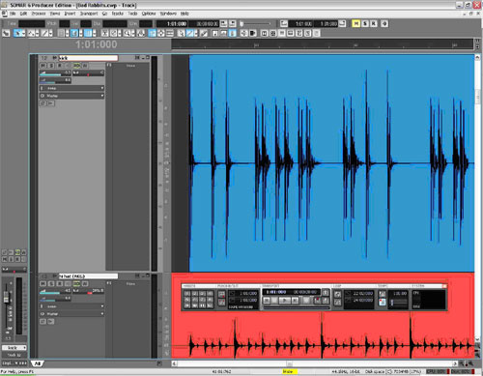Click the global Mute (yellow M) button
Viewport: 483px width, 376px height.
(356, 23)
